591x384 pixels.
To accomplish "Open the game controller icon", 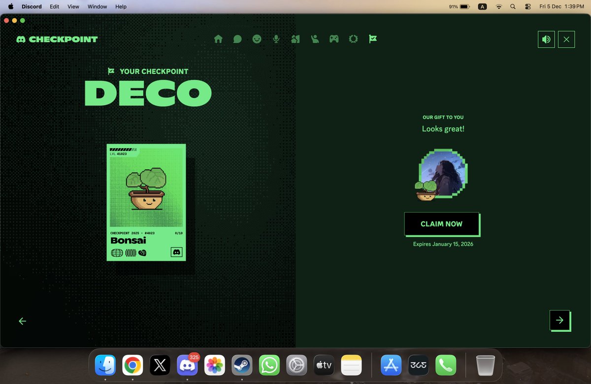I will (334, 38).
